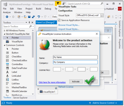Click the Company input field
Screen dimensions: 124x106
75,62
